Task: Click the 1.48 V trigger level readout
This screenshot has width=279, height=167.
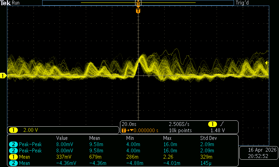Action: point(218,130)
